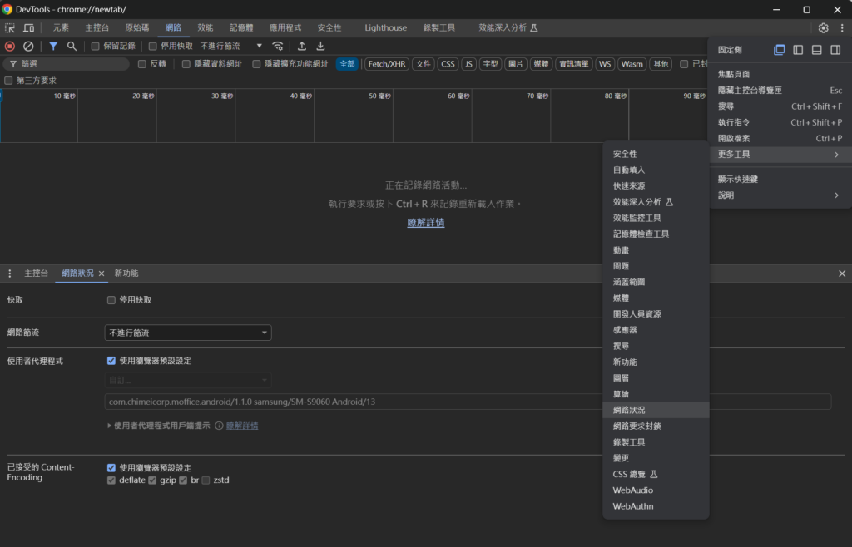This screenshot has height=547, width=852.
Task: Toggle the device toolbar icon
Action: [29, 27]
